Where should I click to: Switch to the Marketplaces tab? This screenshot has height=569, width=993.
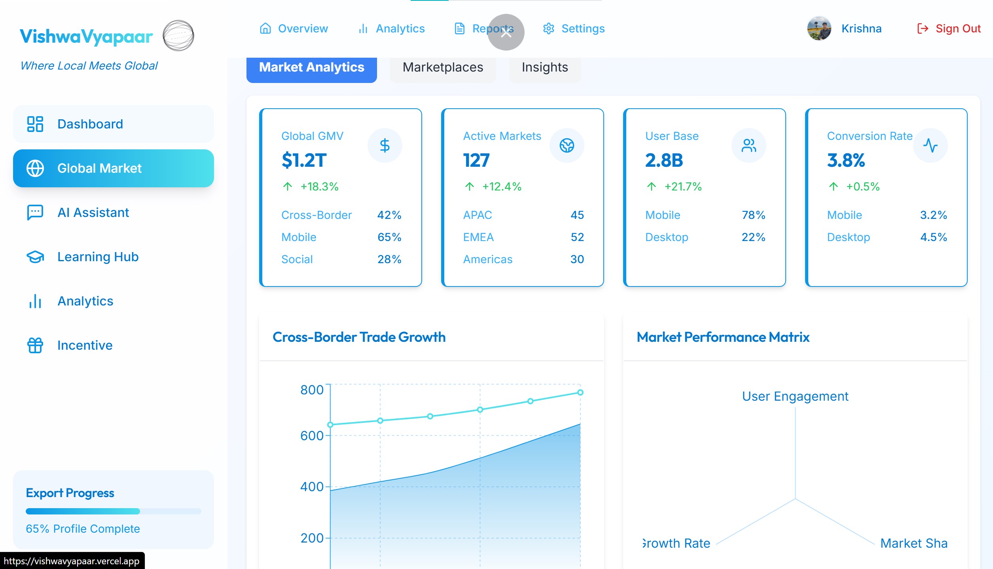pos(443,68)
